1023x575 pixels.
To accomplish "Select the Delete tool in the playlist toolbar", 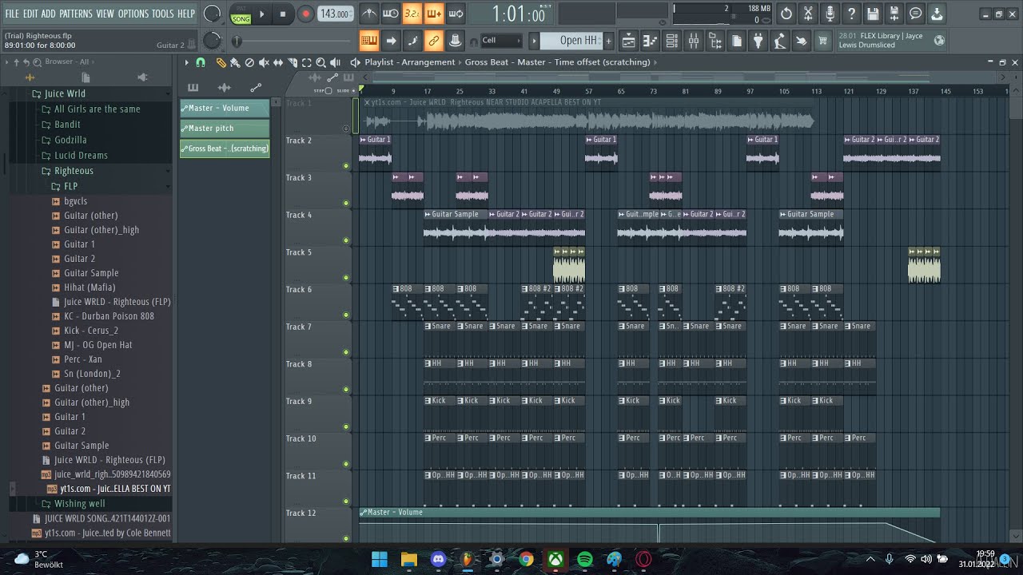I will pos(249,62).
